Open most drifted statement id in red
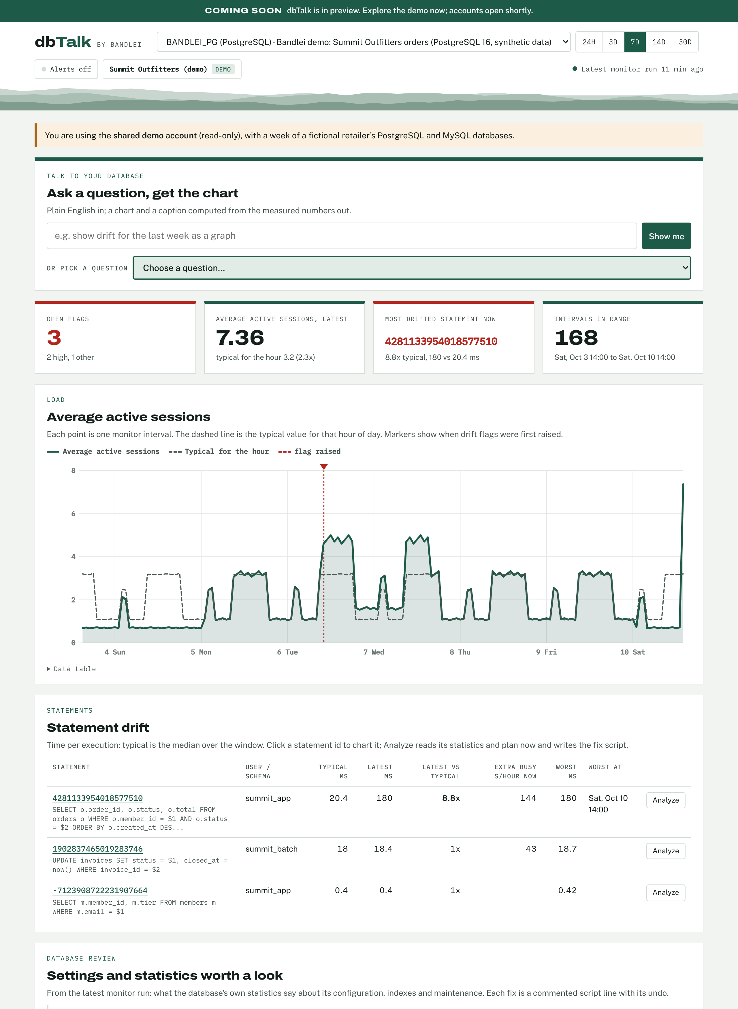Viewport: 738px width, 1009px height. (x=441, y=341)
